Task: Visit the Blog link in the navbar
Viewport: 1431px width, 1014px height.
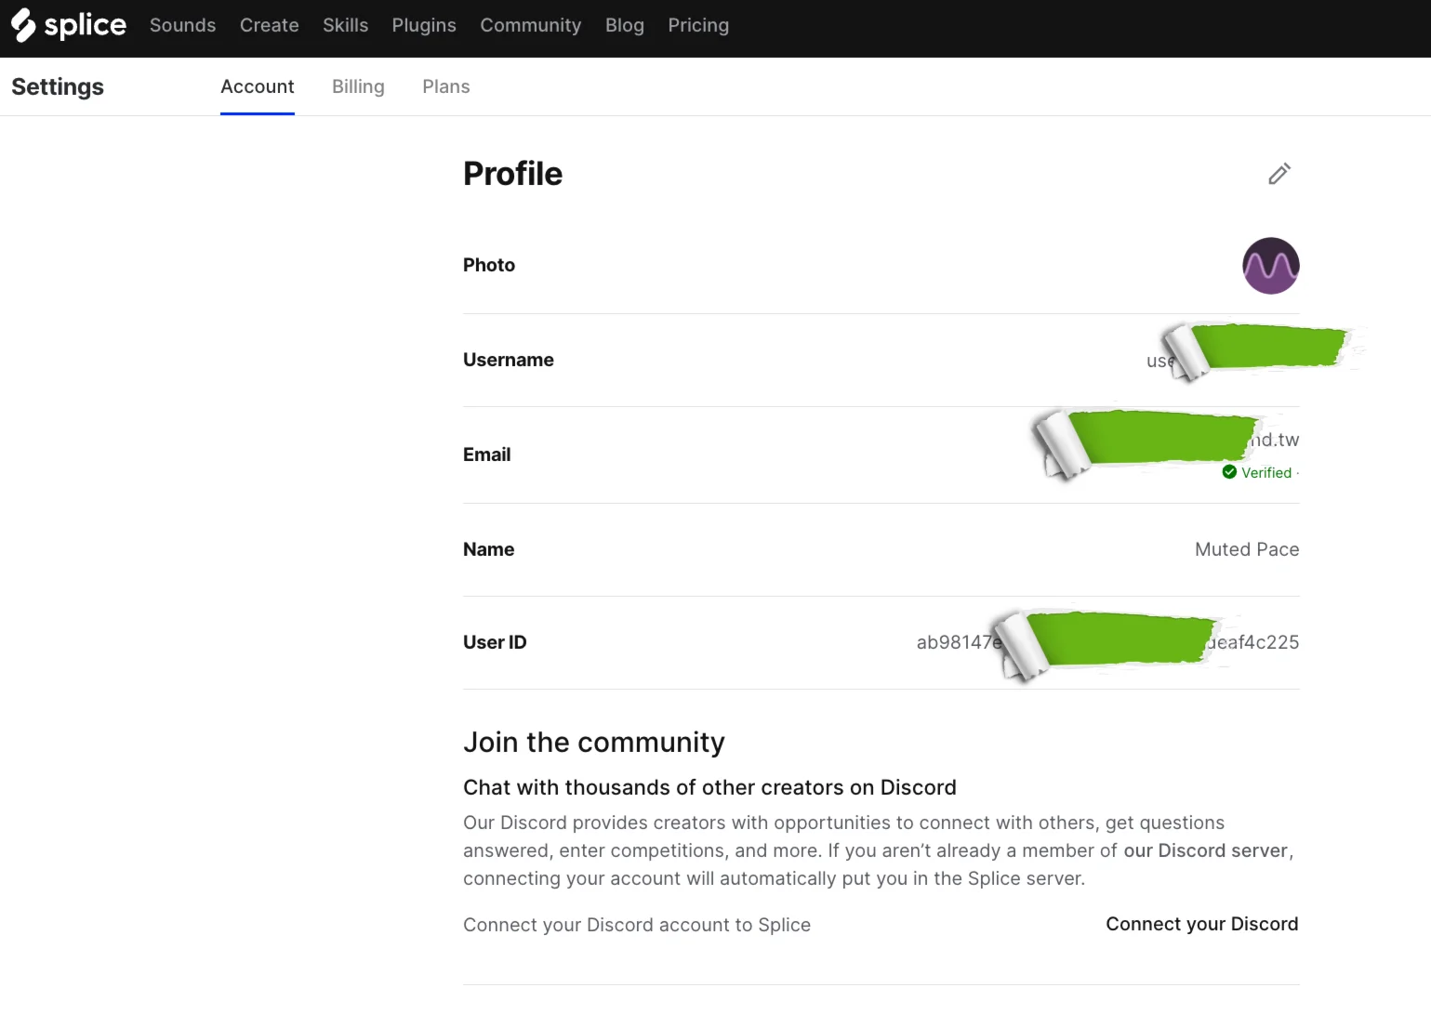Action: click(x=624, y=25)
